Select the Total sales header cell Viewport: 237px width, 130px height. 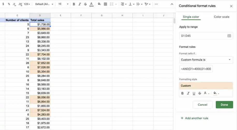(x=40, y=20)
